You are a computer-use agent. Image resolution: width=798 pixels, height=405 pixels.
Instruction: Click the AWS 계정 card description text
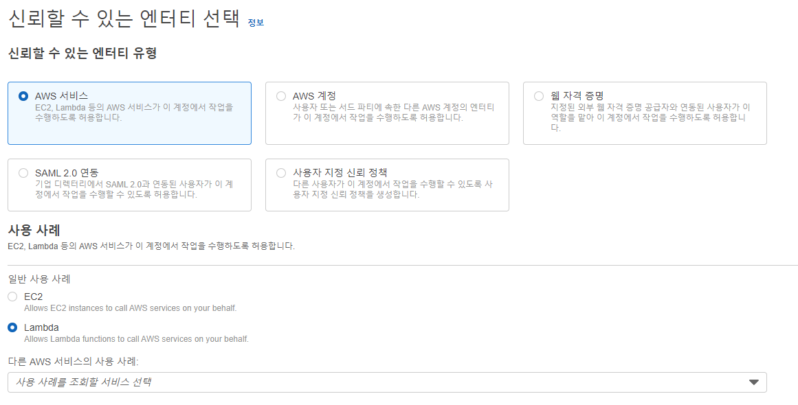(x=393, y=113)
